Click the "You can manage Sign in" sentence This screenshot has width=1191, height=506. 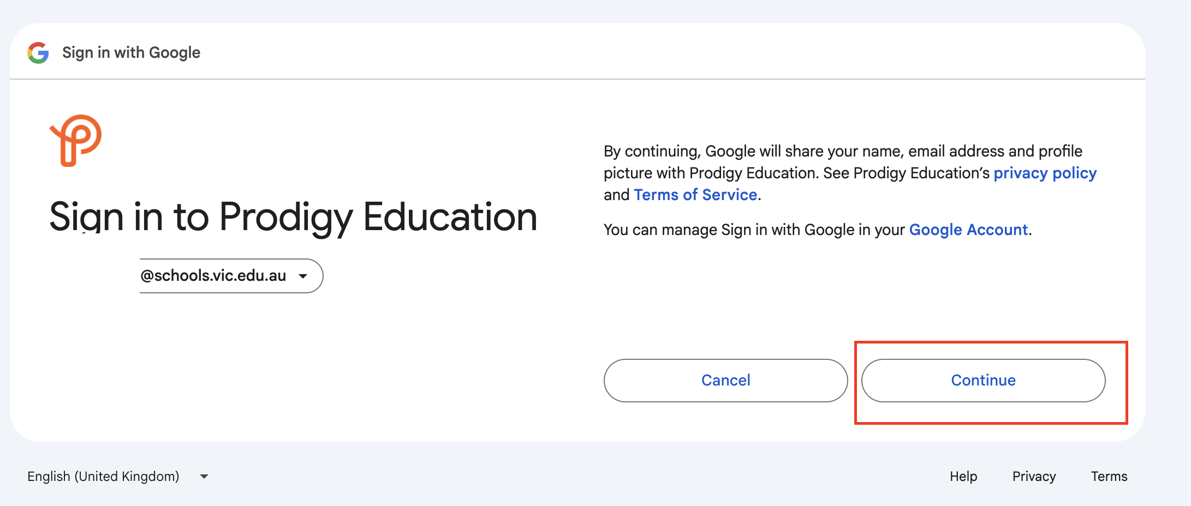click(753, 230)
